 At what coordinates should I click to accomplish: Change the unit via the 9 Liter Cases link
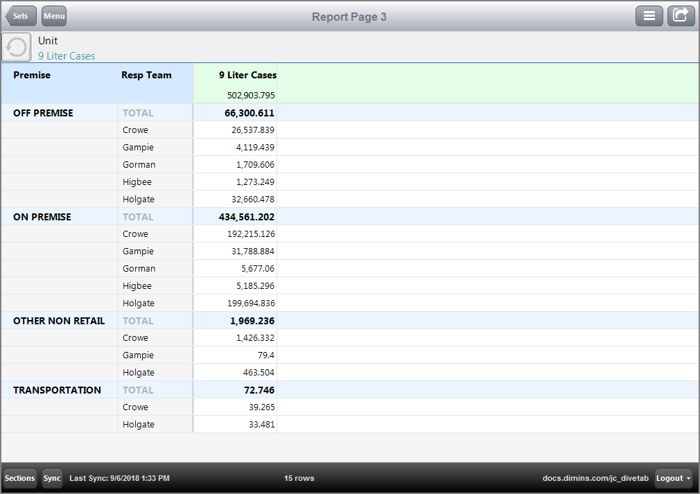pyautogui.click(x=67, y=55)
